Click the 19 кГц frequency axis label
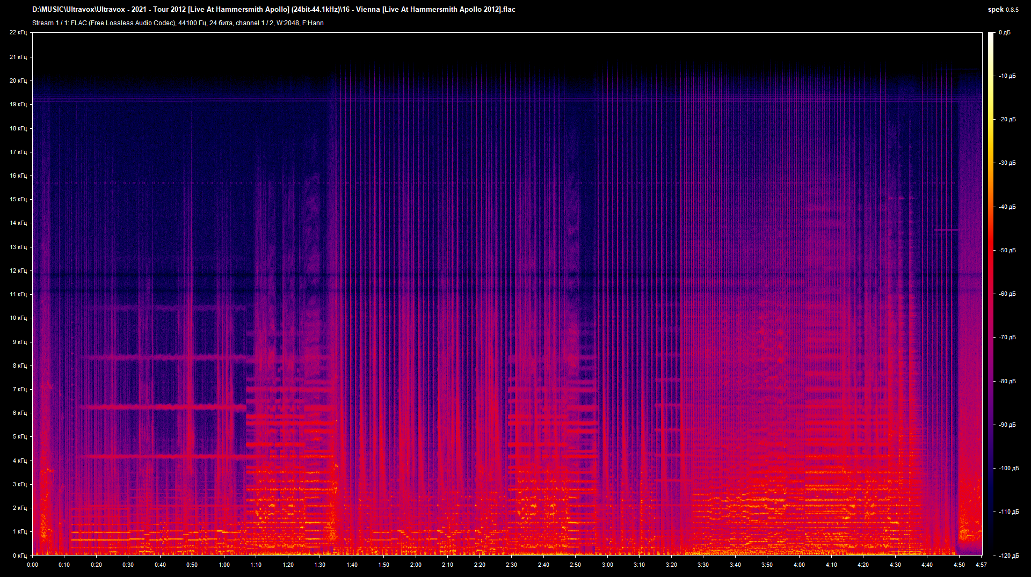 coord(18,104)
